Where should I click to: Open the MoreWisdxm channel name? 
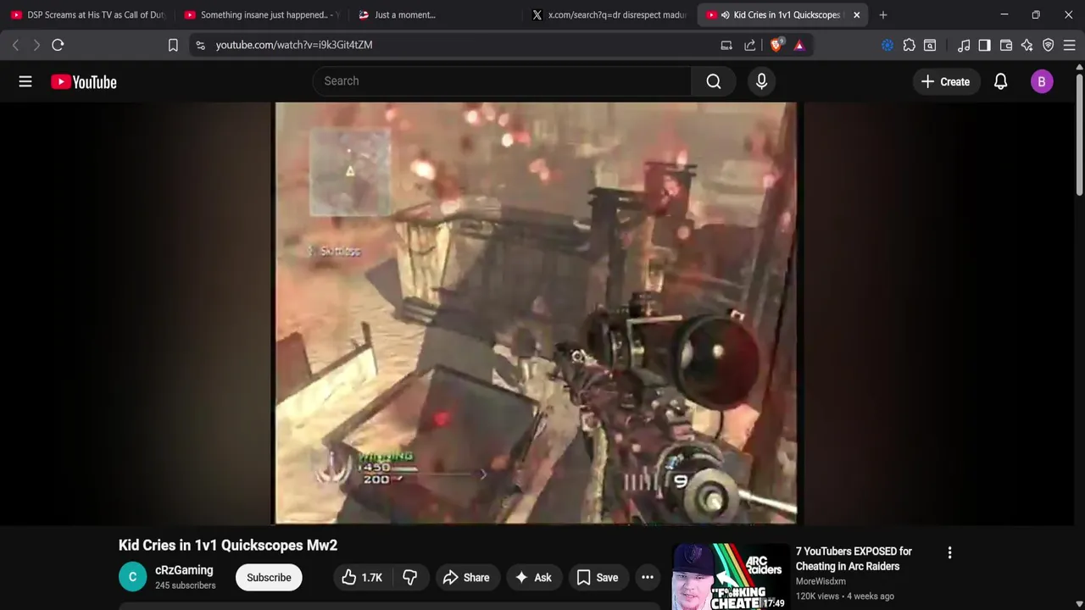[821, 581]
